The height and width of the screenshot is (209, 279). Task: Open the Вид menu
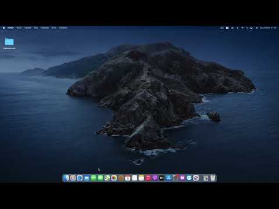[x=36, y=28]
